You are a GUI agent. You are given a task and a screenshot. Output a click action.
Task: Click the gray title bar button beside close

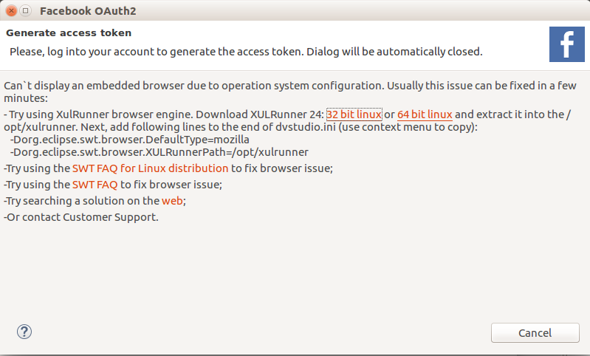(x=26, y=11)
